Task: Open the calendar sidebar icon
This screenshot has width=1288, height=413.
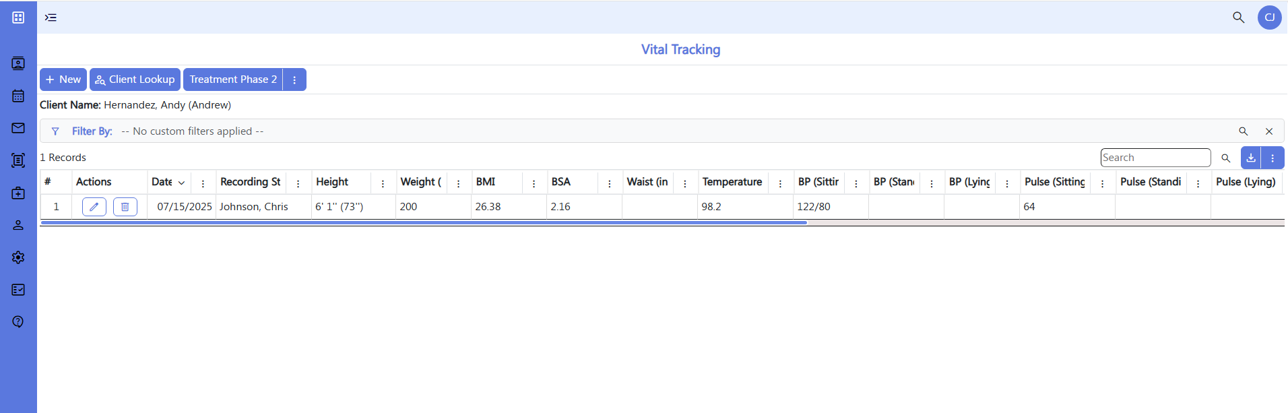Action: 18,96
